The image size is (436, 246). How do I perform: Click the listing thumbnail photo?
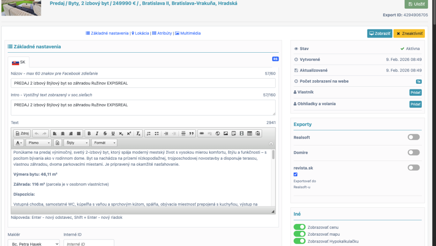click(x=21, y=7)
